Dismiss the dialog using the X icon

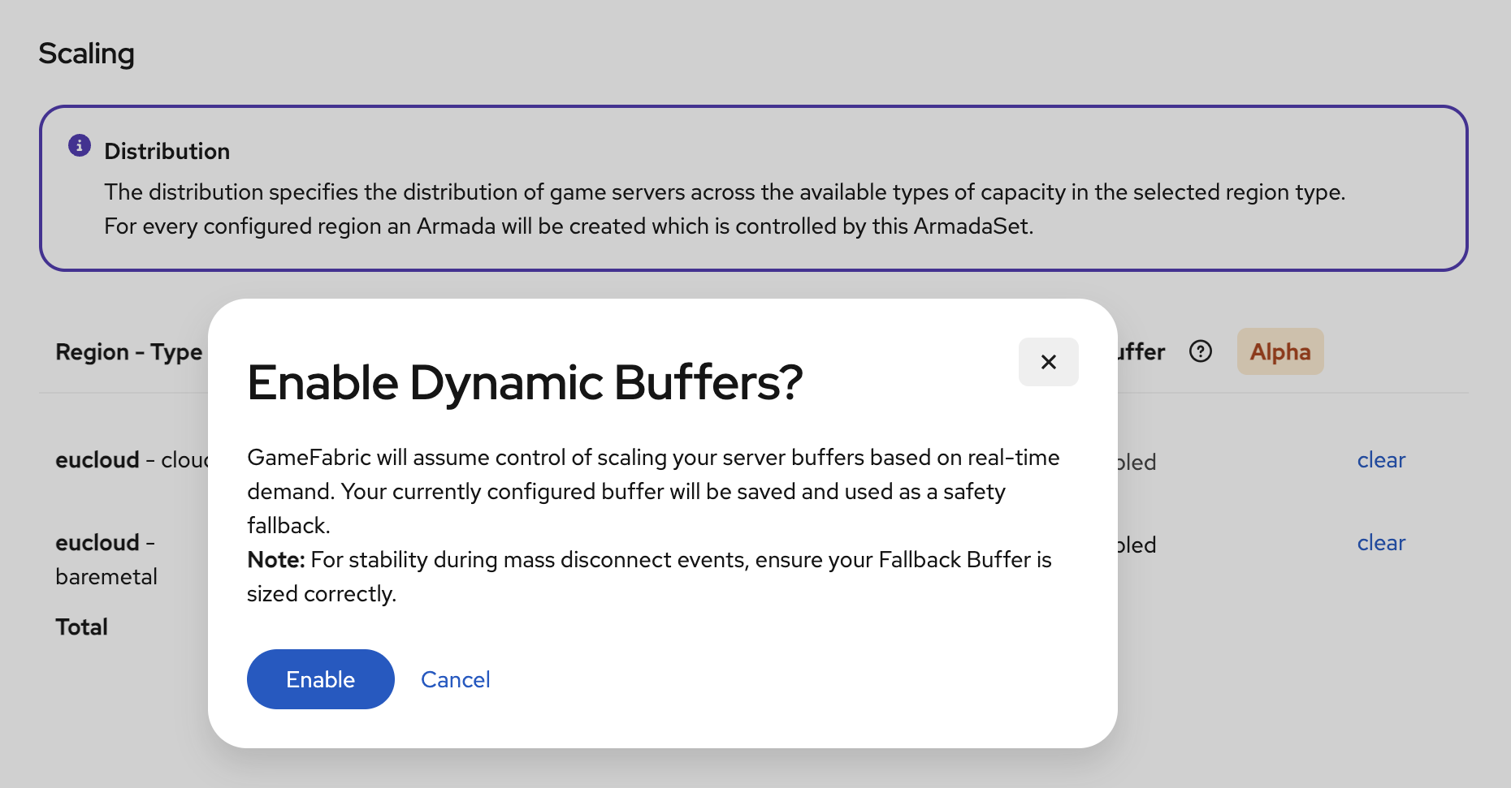pyautogui.click(x=1048, y=362)
